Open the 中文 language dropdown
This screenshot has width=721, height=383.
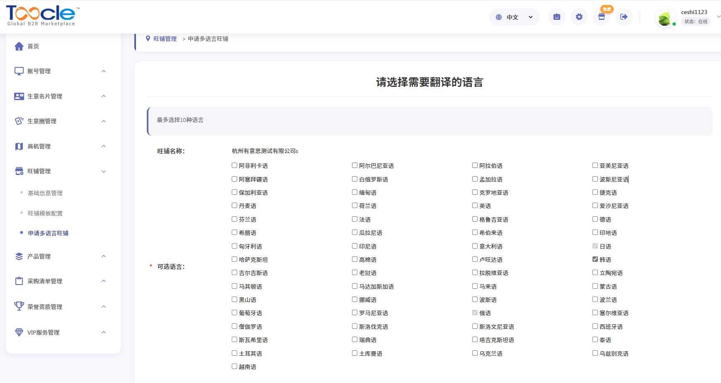(515, 17)
